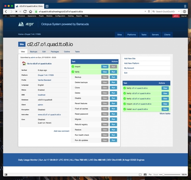Viewport: 191px width, 180px height.
Task: Open the Content admin menu
Action: (13, 16)
